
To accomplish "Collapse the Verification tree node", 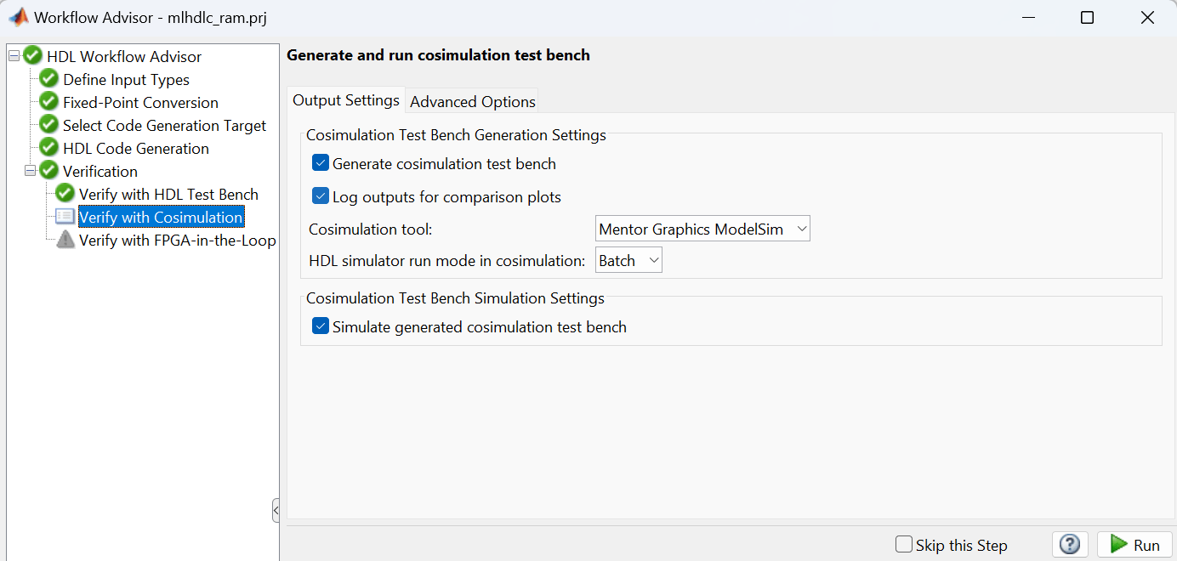I will pyautogui.click(x=30, y=171).
